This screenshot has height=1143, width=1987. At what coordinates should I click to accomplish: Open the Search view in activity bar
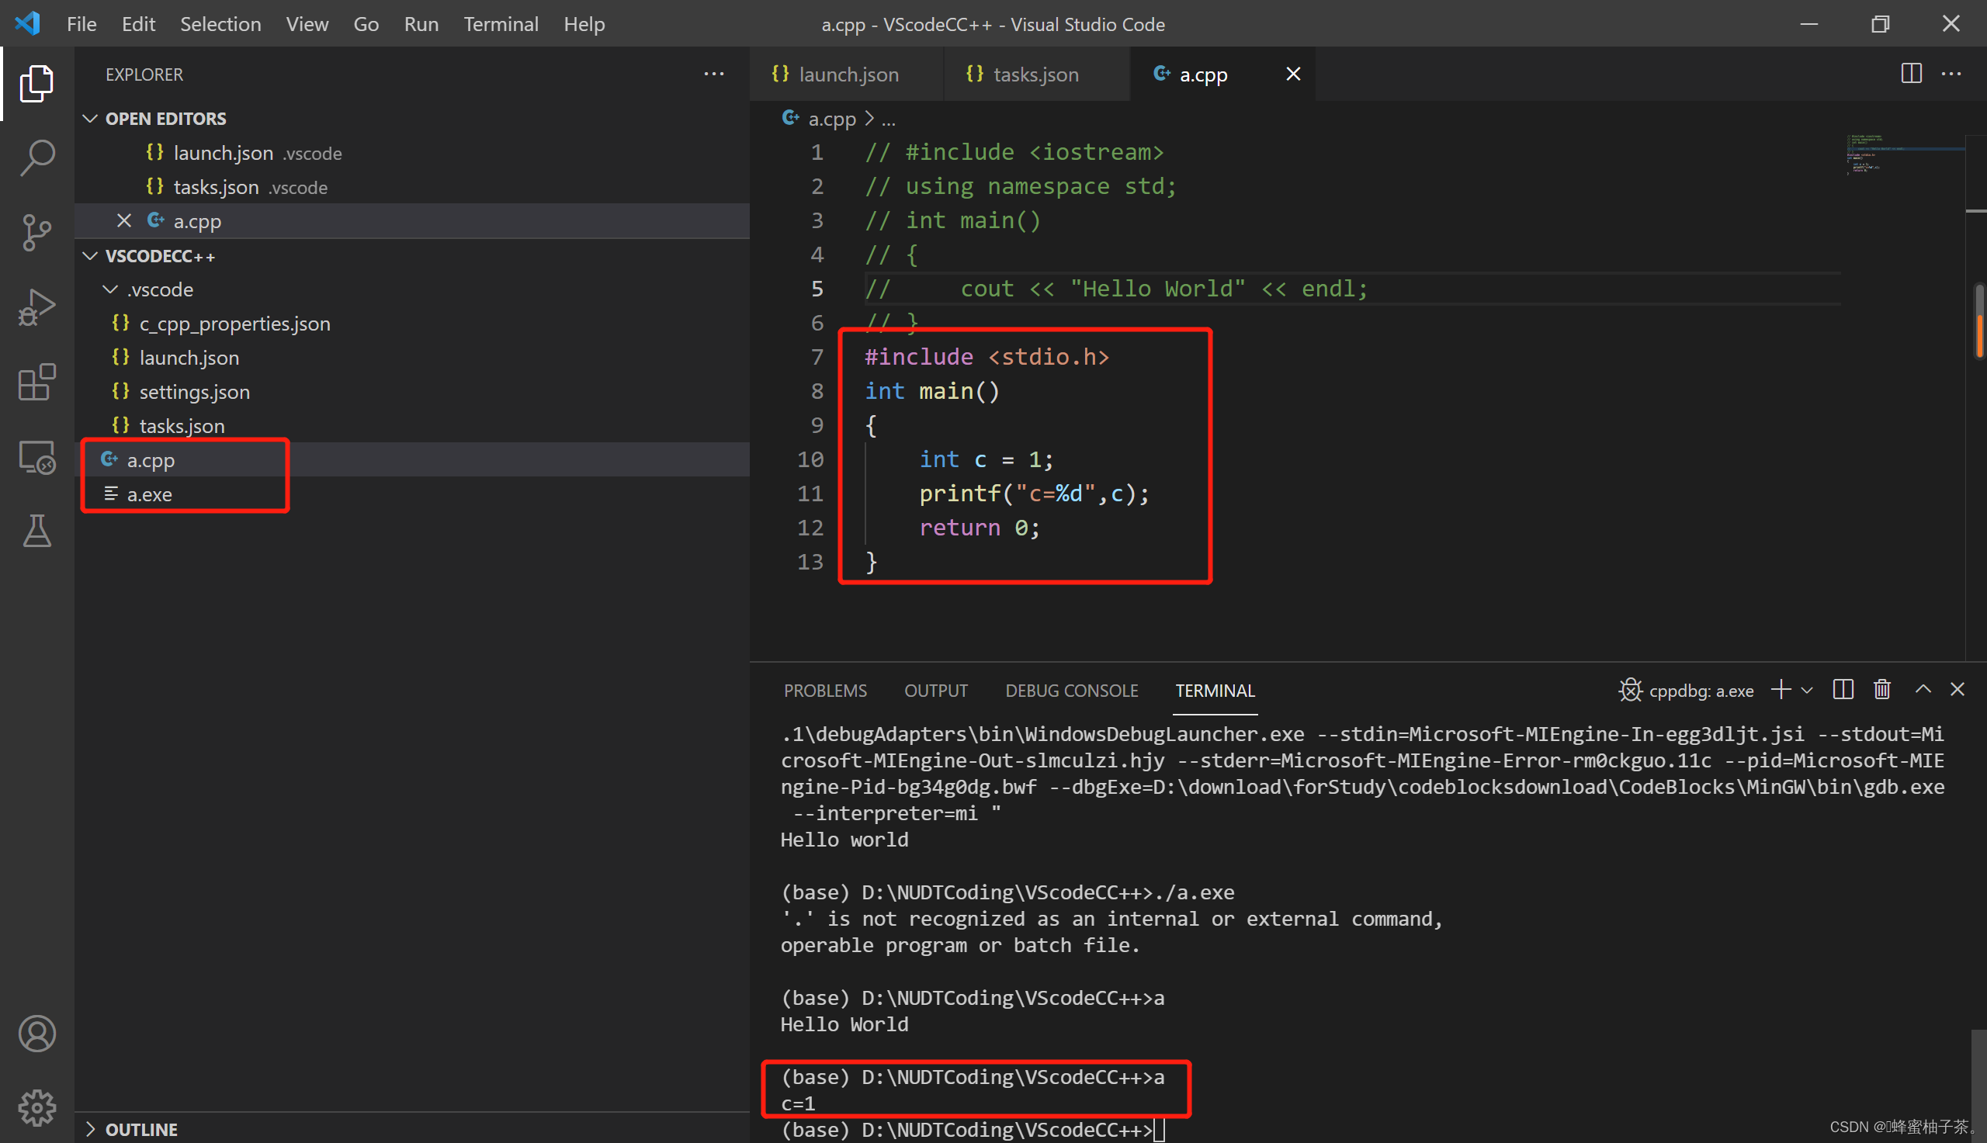coord(37,158)
